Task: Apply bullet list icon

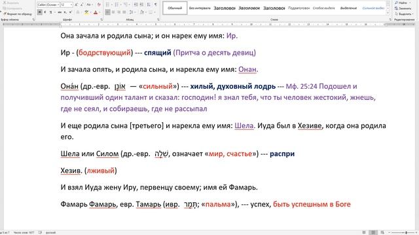Action: click(107, 5)
